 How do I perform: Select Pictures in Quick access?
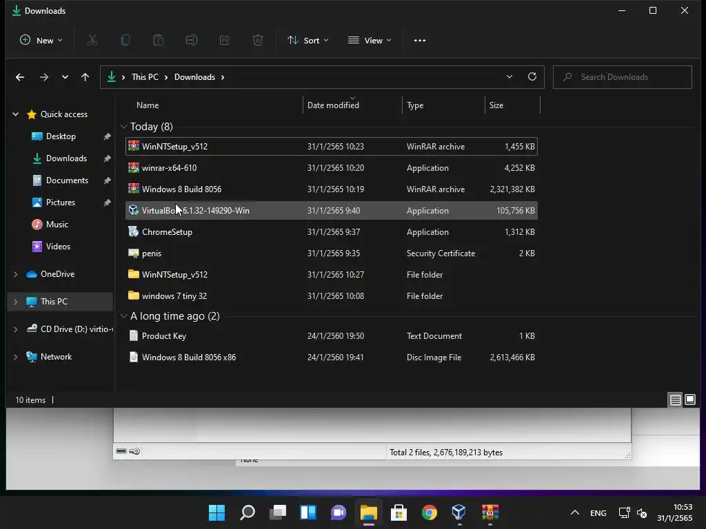(61, 203)
